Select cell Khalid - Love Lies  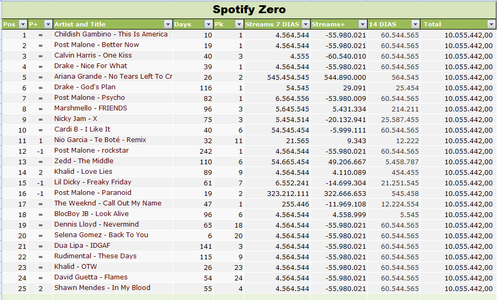113,172
